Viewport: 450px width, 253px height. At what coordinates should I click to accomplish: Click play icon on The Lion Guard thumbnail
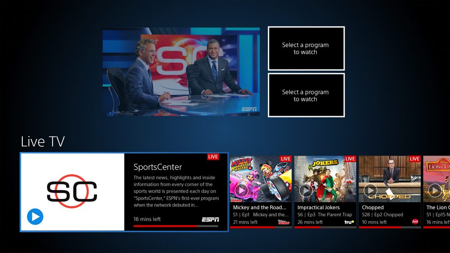click(434, 190)
